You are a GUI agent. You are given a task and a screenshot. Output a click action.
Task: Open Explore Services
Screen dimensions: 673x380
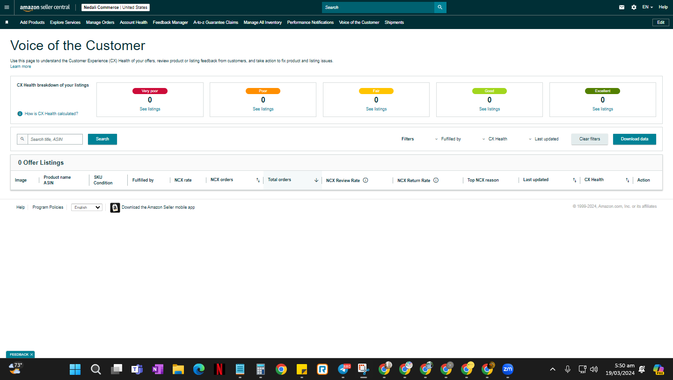coord(65,22)
